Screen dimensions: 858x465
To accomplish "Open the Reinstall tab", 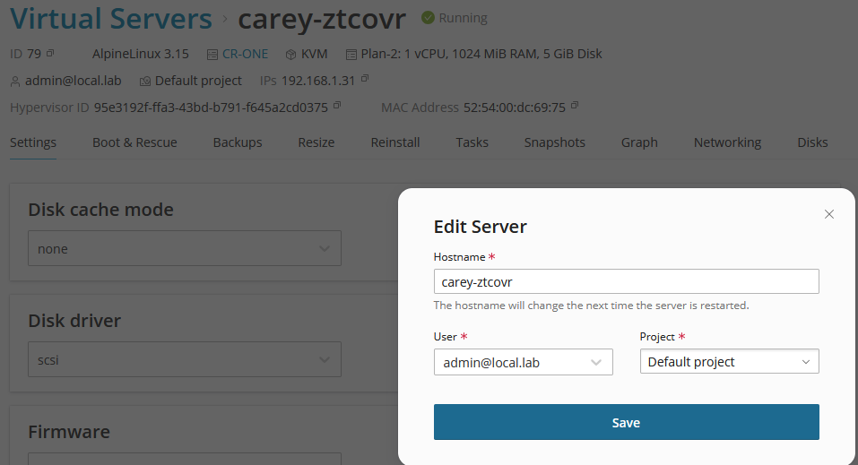I will click(395, 142).
